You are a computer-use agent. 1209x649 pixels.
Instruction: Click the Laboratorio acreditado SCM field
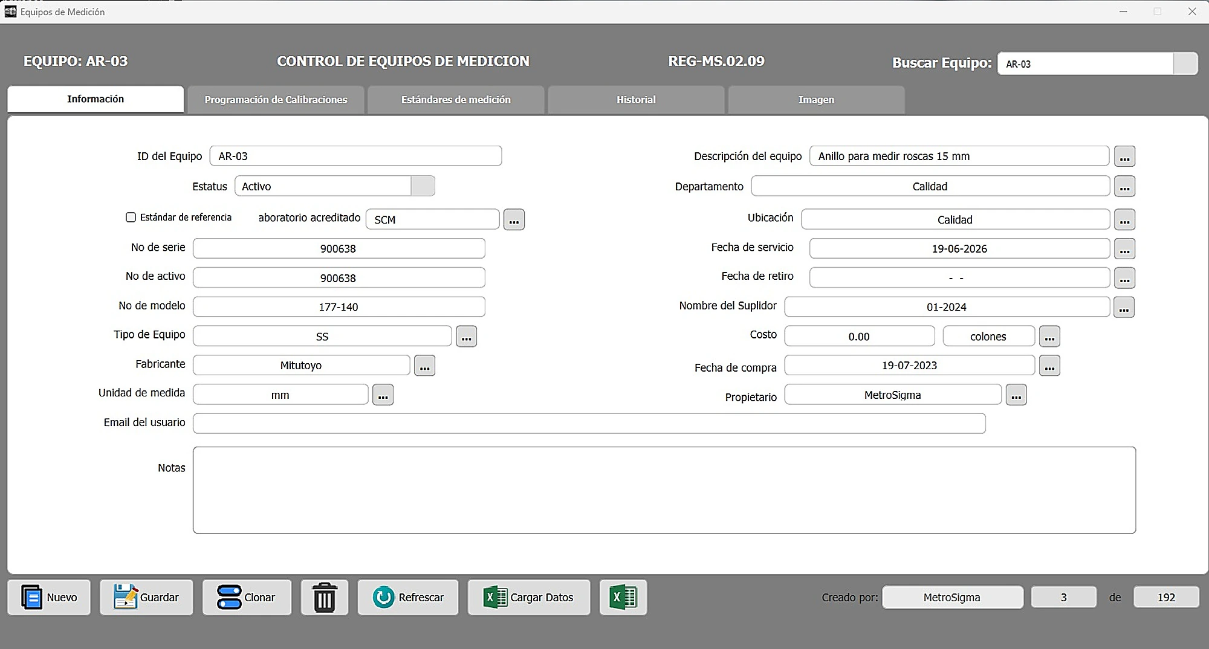click(x=433, y=219)
